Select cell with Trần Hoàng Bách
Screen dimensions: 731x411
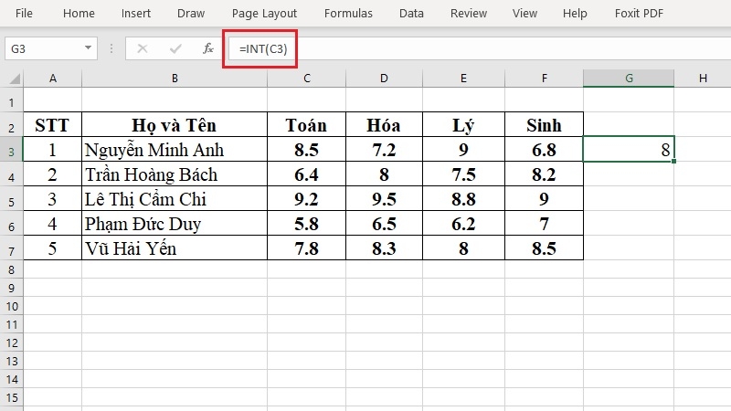click(175, 174)
